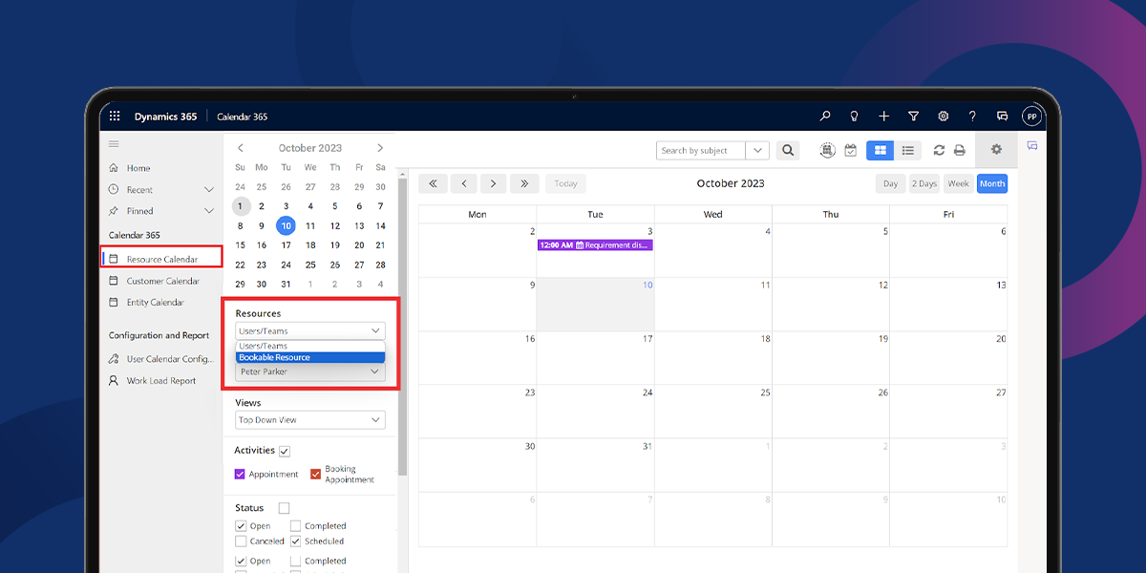Open the Peter Parker dropdown

[x=310, y=371]
